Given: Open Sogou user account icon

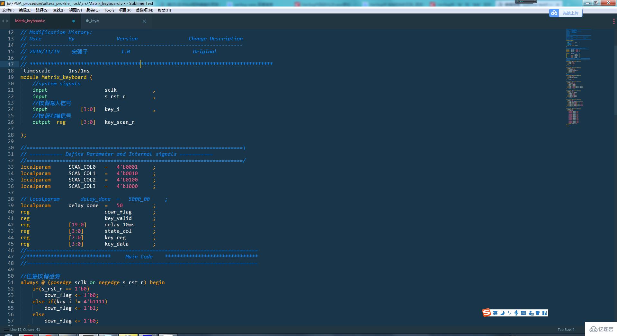Looking at the screenshot, I should click(531, 313).
